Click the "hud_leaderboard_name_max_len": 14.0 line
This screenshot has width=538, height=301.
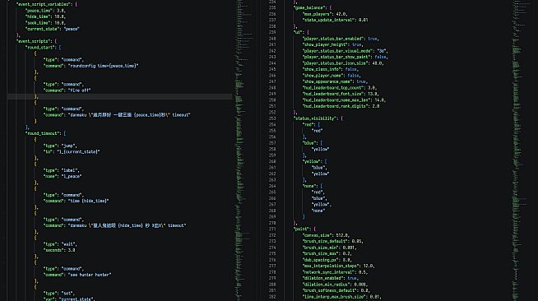(344, 100)
